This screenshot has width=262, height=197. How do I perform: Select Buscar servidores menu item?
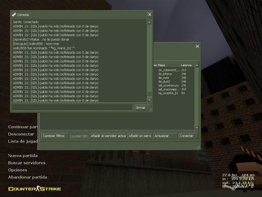pos(27,163)
